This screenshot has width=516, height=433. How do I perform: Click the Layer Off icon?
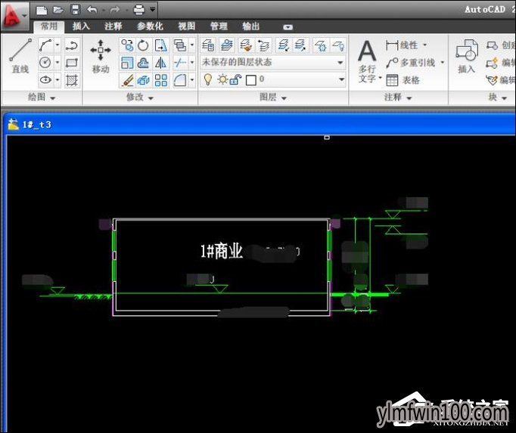tap(338, 45)
